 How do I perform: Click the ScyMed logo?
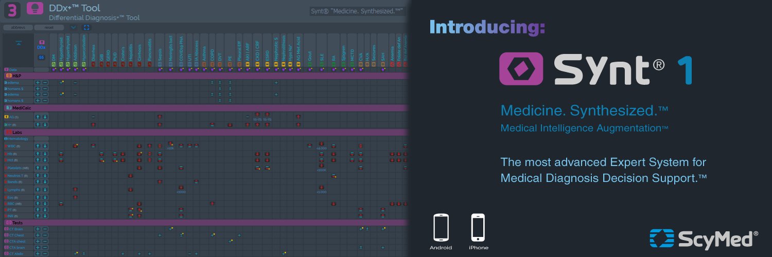(704, 238)
